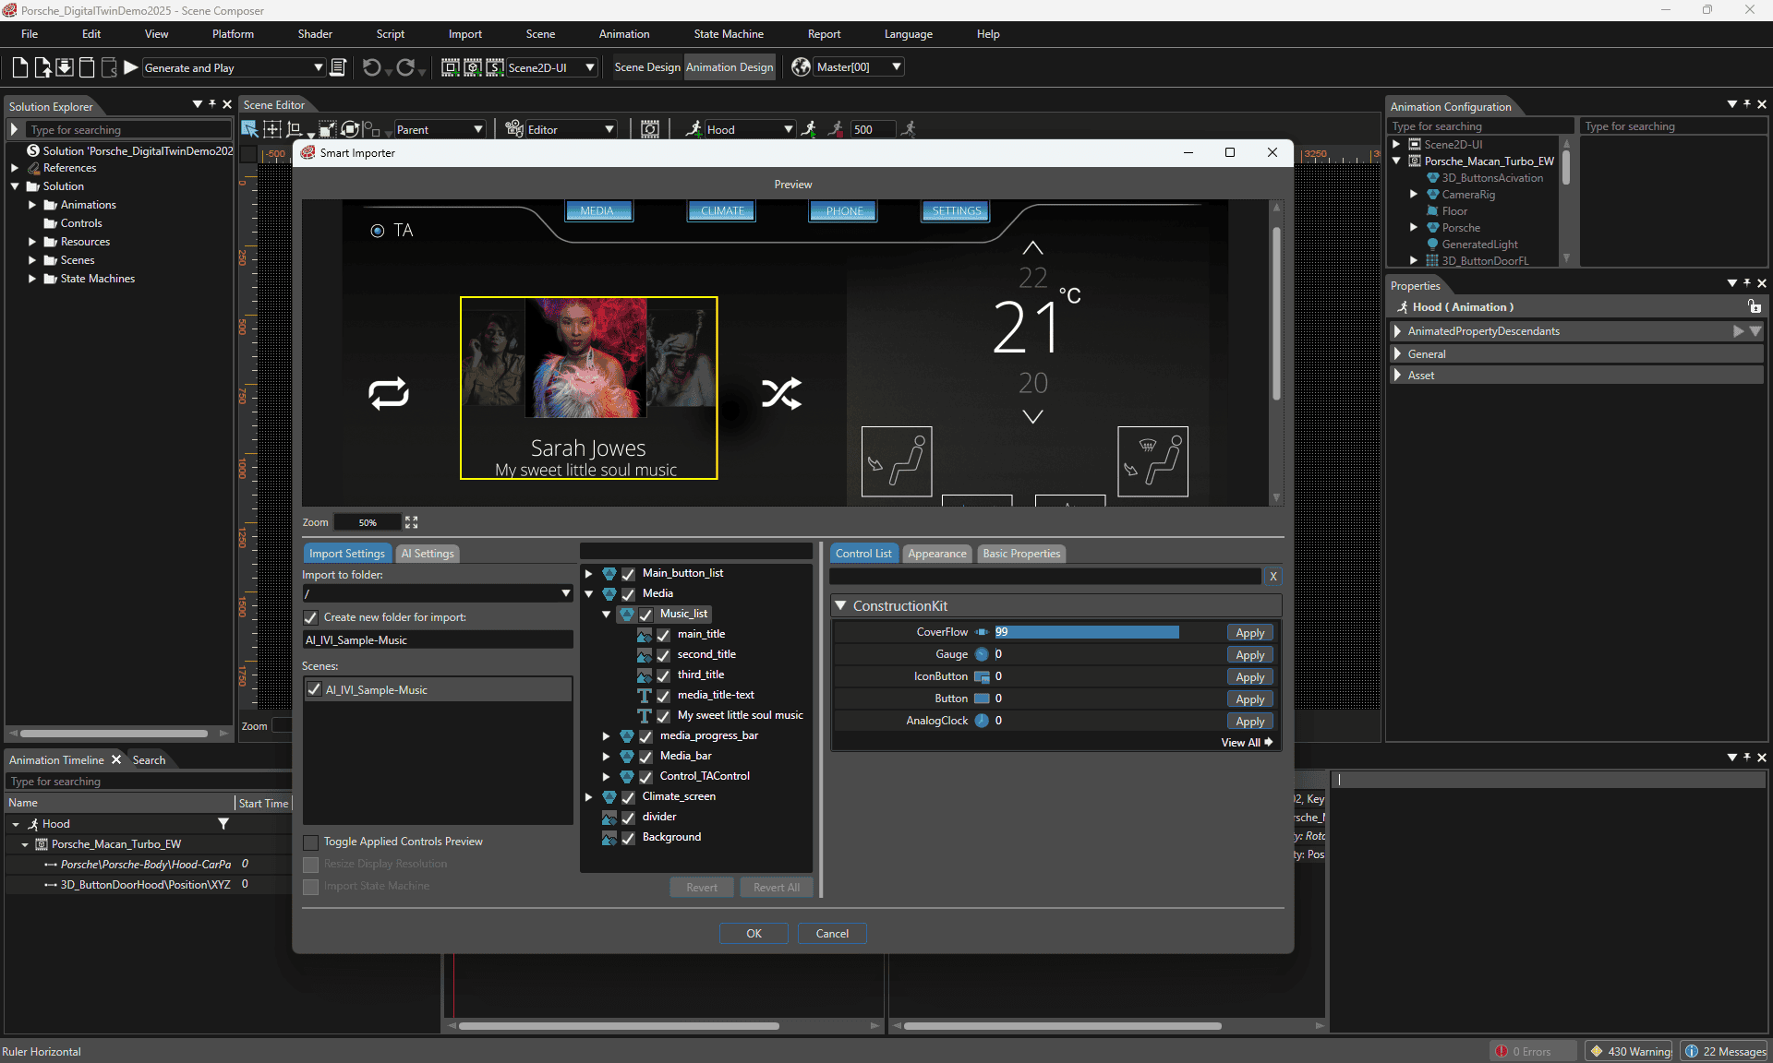Click the temperature down chevron in preview
The height and width of the screenshot is (1063, 1773).
tap(1032, 417)
